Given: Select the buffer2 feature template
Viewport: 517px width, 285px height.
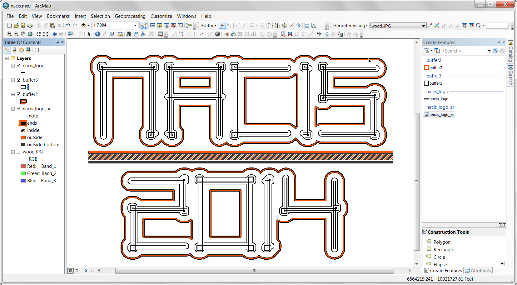Looking at the screenshot, I should [x=433, y=67].
